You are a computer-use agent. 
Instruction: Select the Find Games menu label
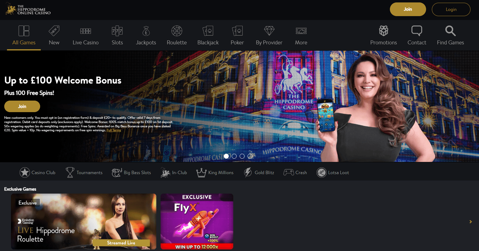[450, 43]
